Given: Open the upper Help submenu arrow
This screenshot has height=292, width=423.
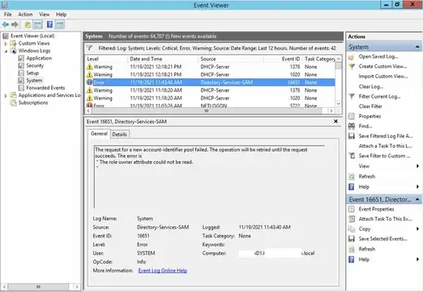Looking at the screenshot, I should tap(418, 187).
